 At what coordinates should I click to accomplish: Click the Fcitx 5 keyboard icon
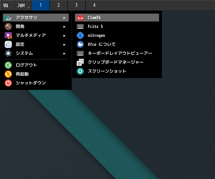click(x=80, y=26)
